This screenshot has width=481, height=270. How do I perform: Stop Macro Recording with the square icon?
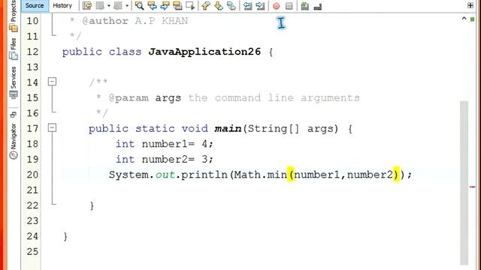[289, 6]
